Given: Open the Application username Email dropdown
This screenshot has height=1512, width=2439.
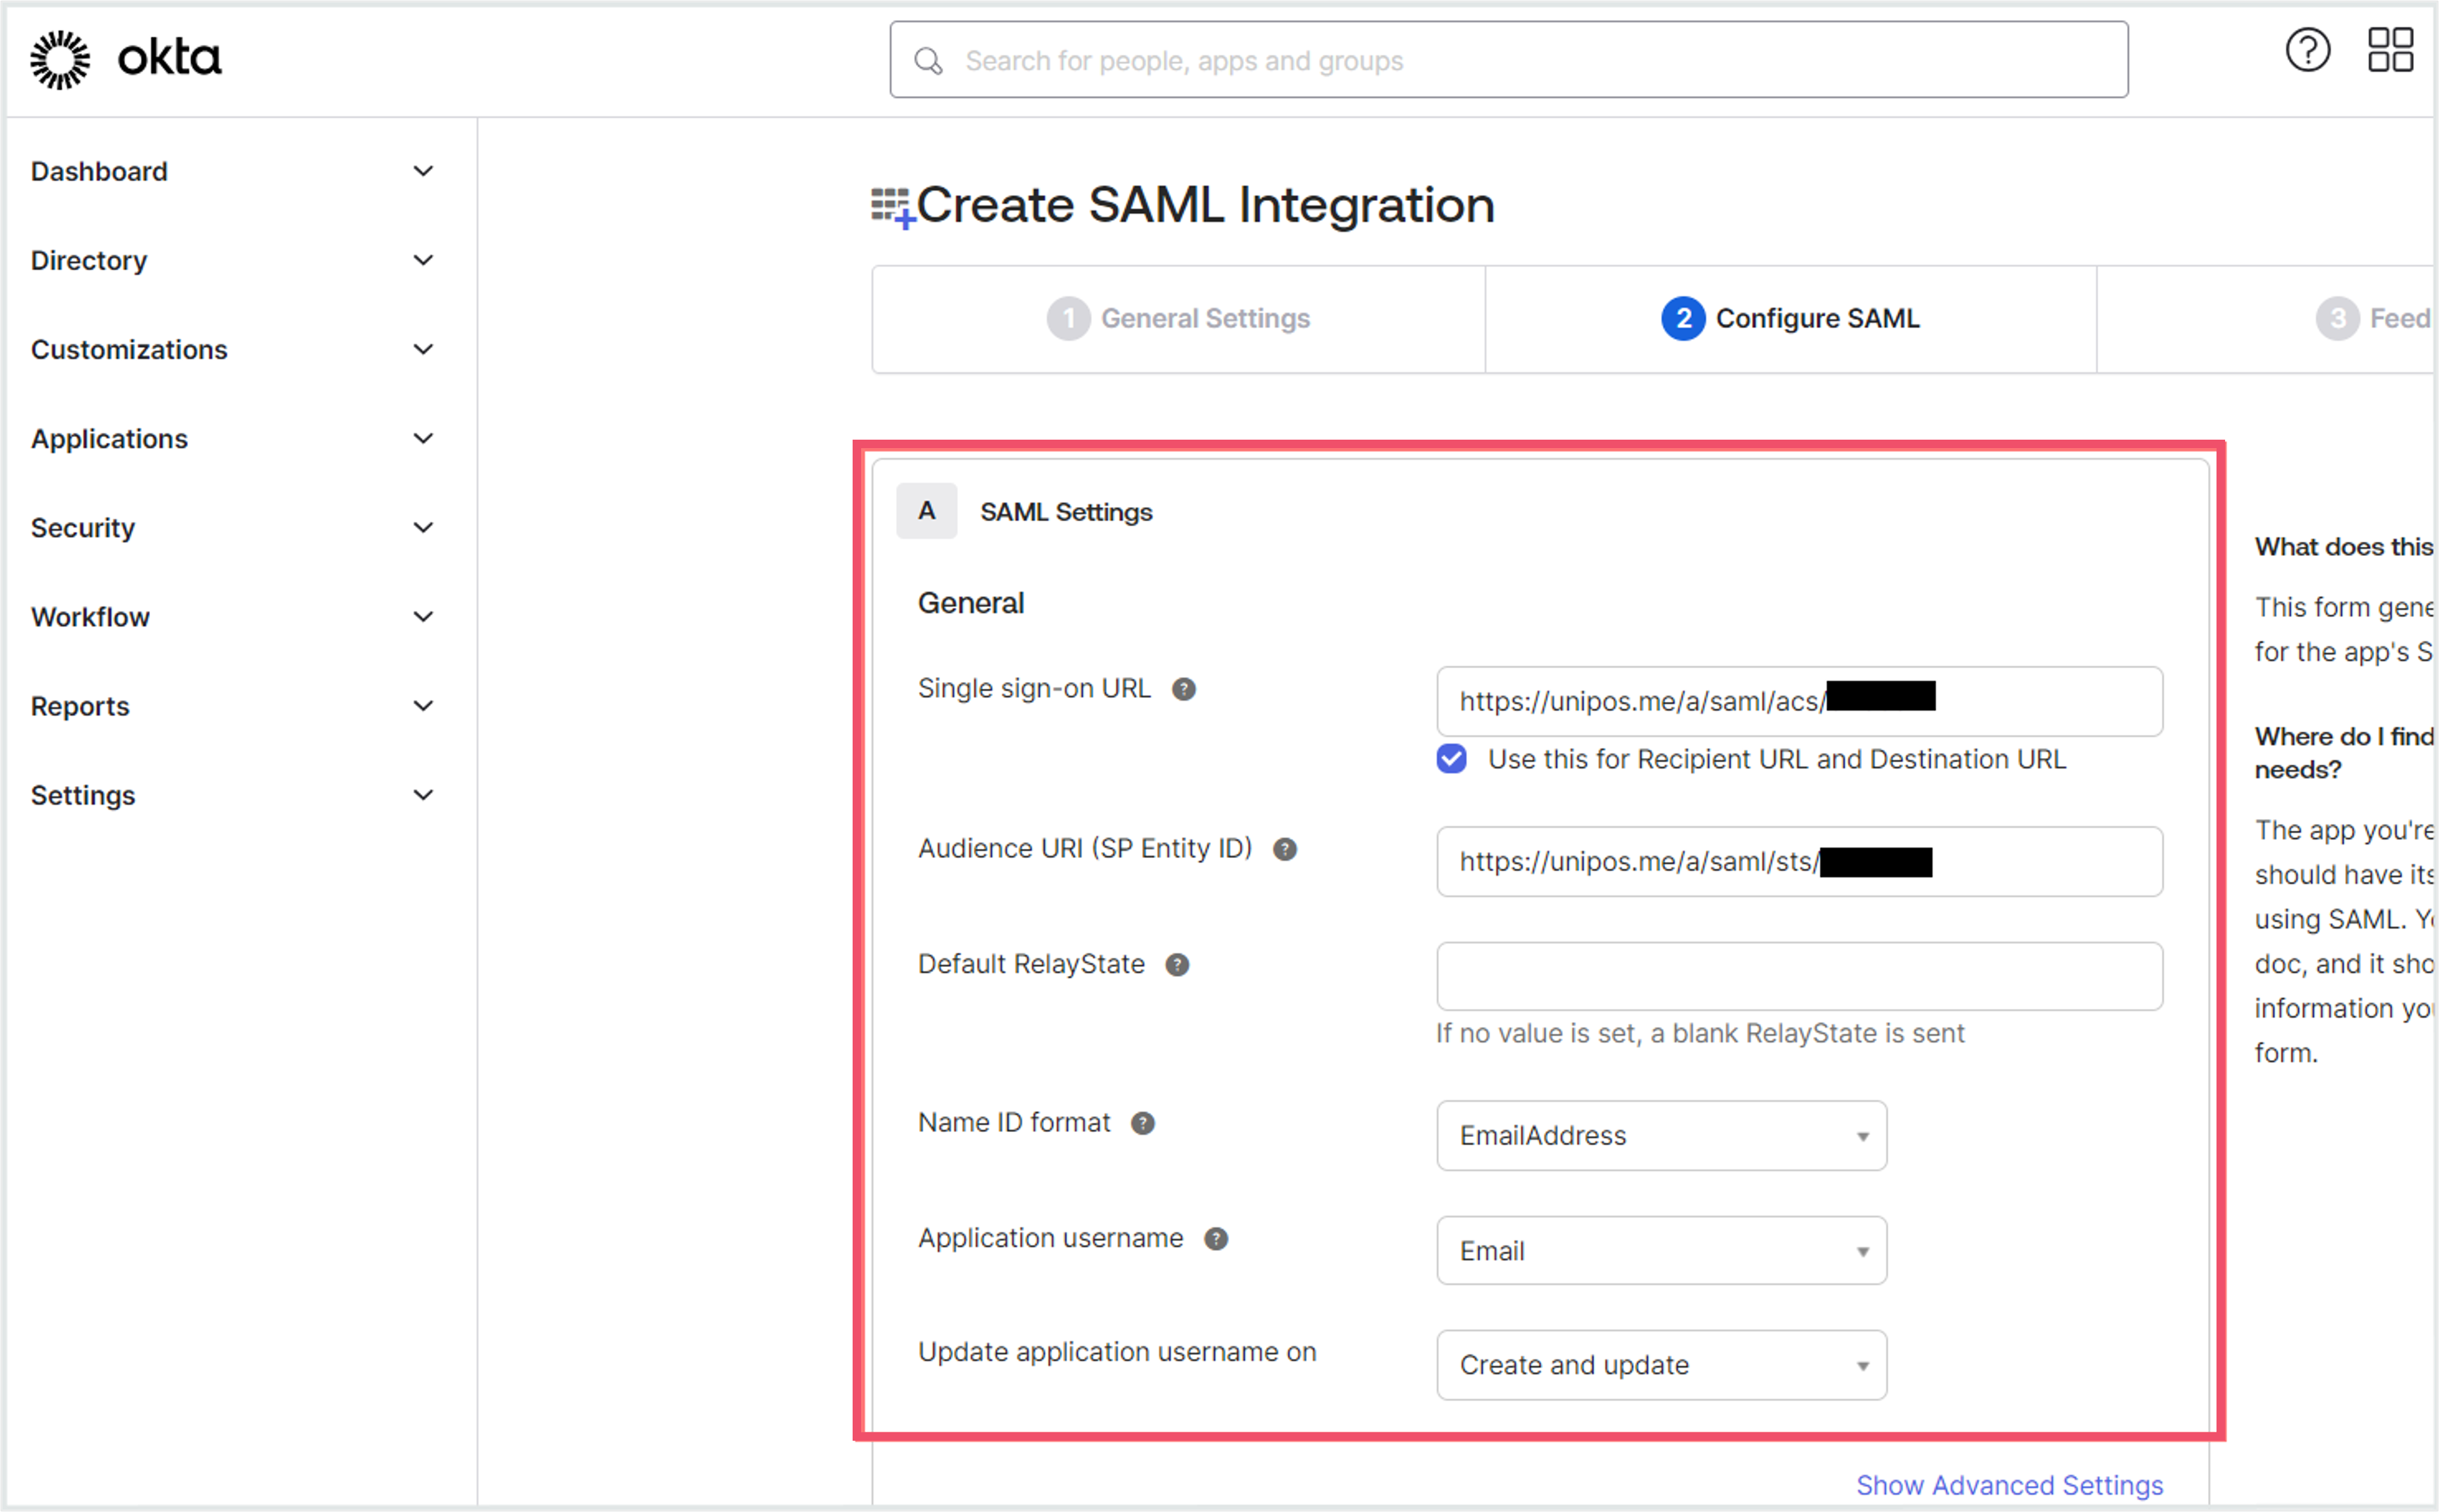Looking at the screenshot, I should (x=1661, y=1251).
